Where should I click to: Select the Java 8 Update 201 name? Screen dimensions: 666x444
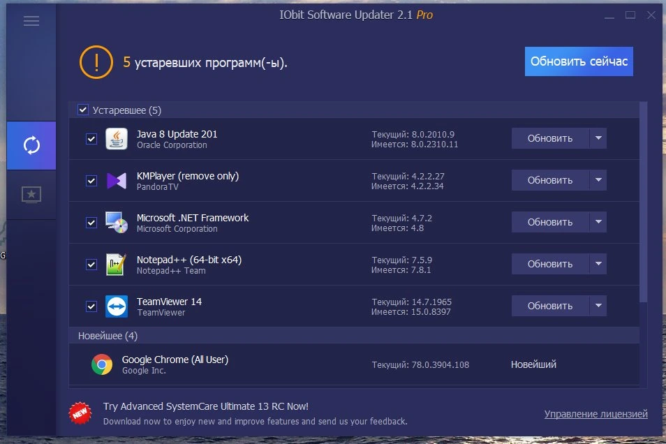177,134
